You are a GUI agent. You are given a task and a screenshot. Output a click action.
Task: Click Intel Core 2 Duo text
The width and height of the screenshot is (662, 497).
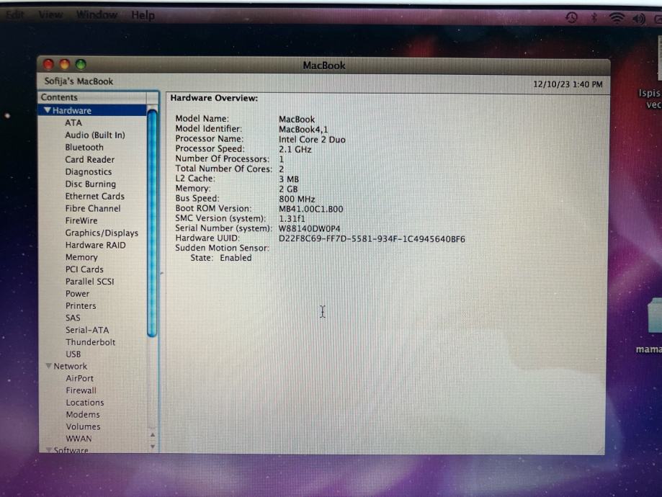312,139
